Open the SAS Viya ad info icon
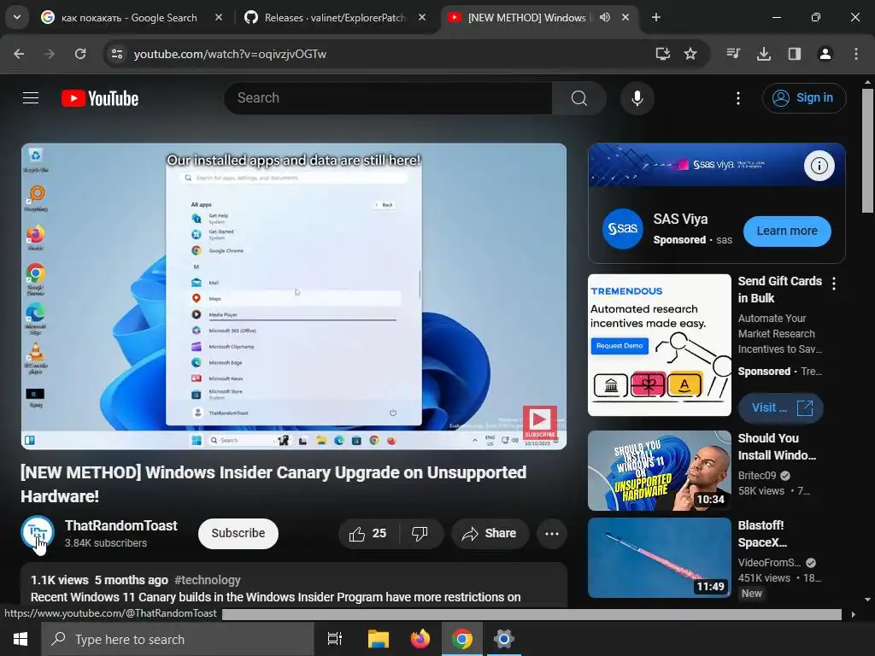Viewport: 875px width, 656px height. click(819, 166)
